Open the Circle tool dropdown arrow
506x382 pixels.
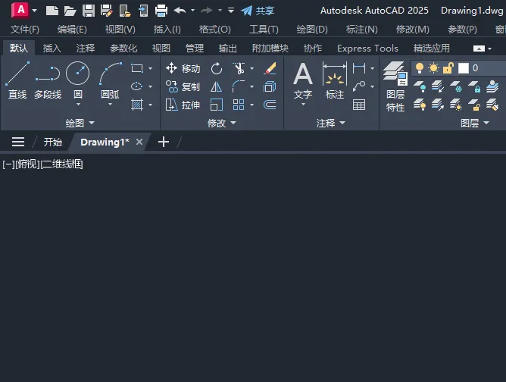(x=78, y=105)
